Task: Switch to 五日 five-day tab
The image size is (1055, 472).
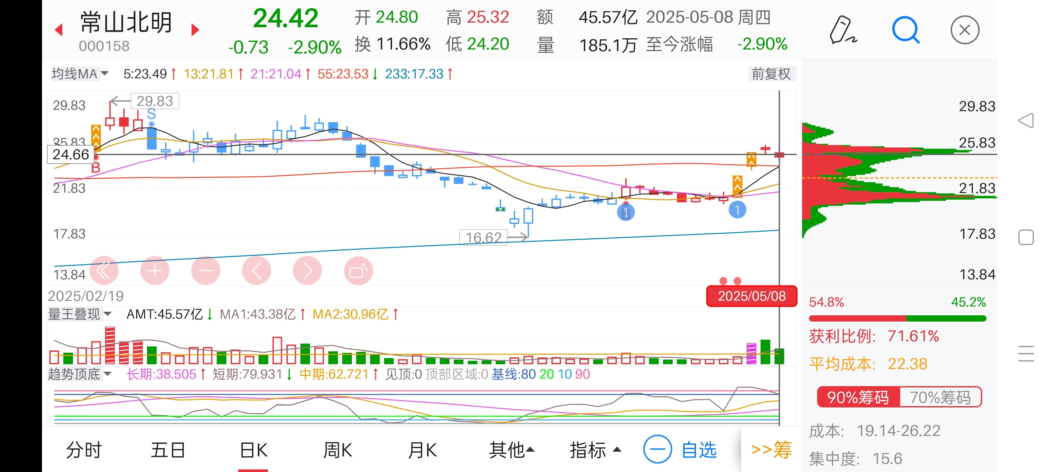Action: (x=168, y=450)
